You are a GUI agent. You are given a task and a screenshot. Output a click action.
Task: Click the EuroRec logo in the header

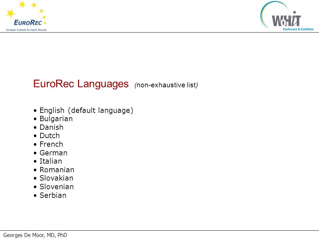coord(27,16)
